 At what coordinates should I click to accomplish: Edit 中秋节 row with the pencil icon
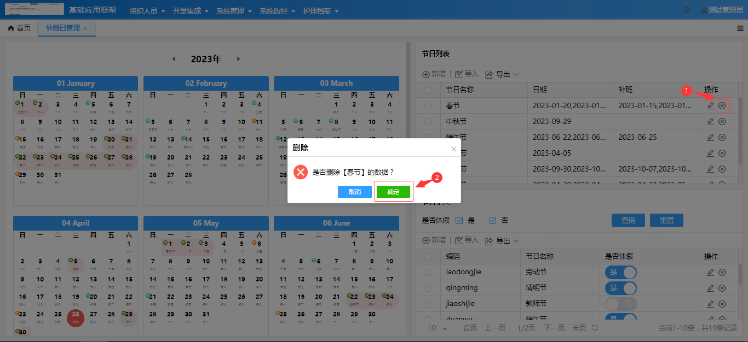coord(710,121)
